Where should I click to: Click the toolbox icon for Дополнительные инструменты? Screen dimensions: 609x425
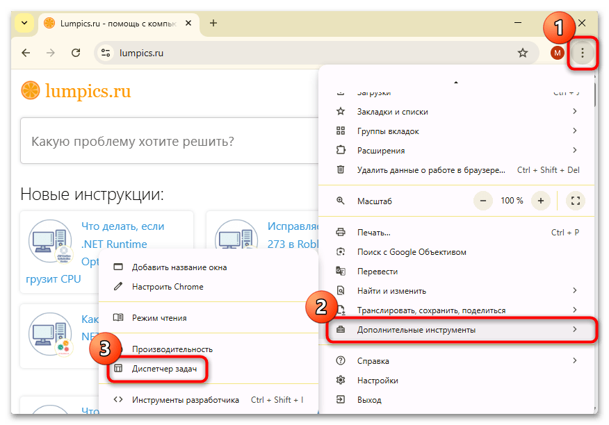341,330
